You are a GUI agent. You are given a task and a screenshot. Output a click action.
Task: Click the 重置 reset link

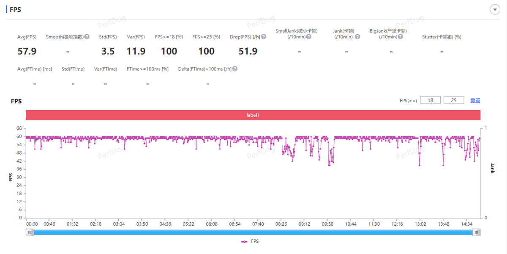pyautogui.click(x=475, y=100)
